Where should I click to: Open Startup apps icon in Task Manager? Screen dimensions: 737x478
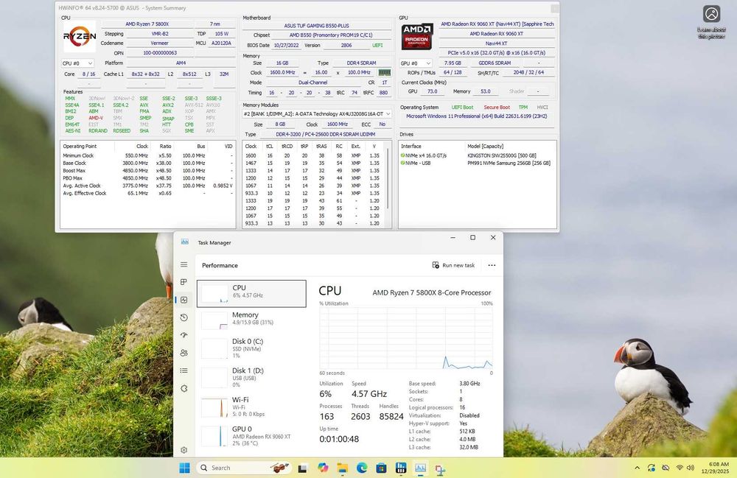click(x=184, y=335)
